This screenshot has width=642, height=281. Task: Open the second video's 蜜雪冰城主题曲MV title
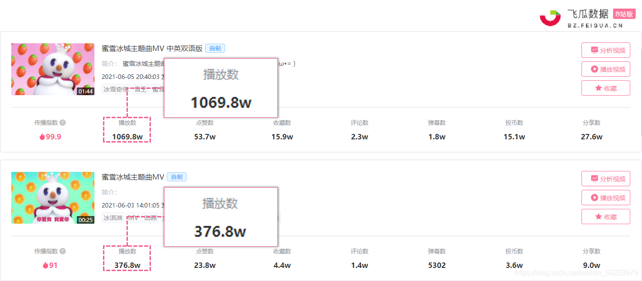point(133,177)
